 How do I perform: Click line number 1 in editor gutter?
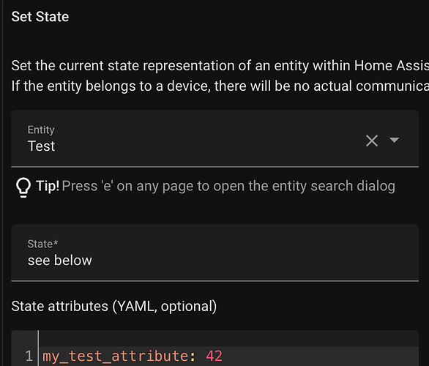pyautogui.click(x=29, y=356)
